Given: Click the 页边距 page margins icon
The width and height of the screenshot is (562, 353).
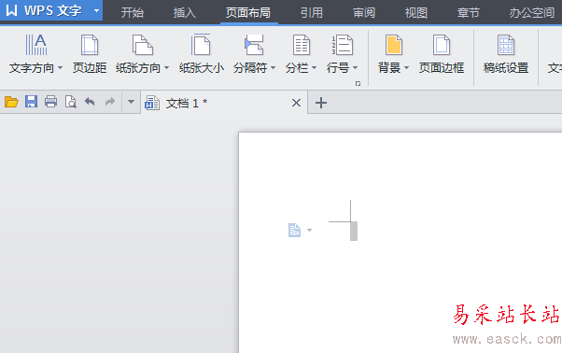Looking at the screenshot, I should coord(90,45).
